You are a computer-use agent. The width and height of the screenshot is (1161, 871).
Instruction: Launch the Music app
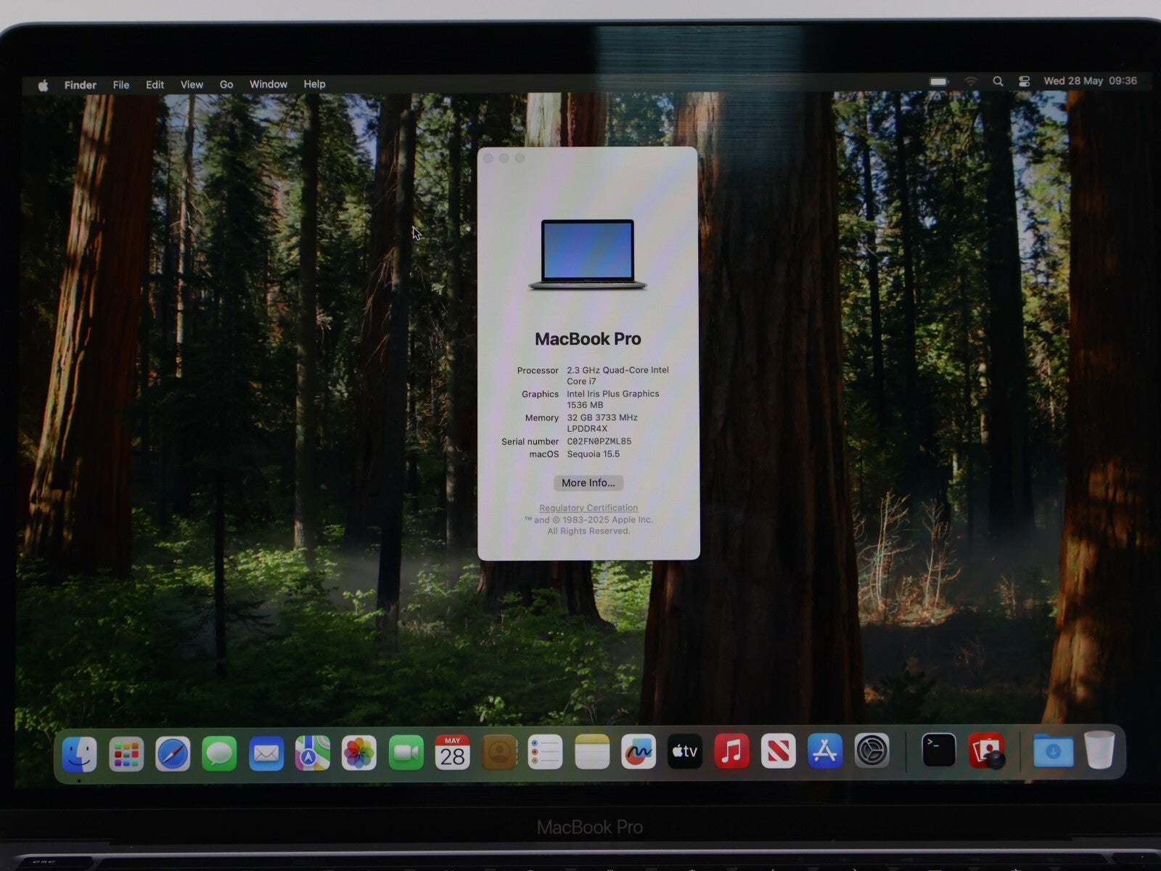[x=731, y=751]
